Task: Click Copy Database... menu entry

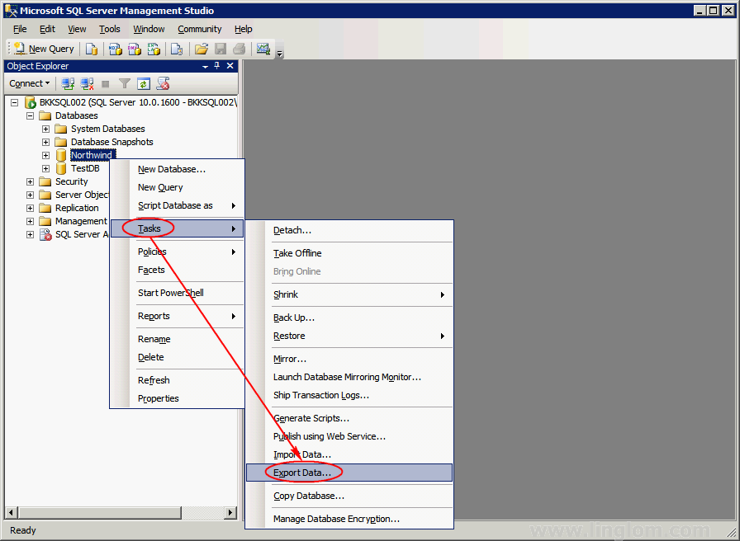Action: pos(349,496)
